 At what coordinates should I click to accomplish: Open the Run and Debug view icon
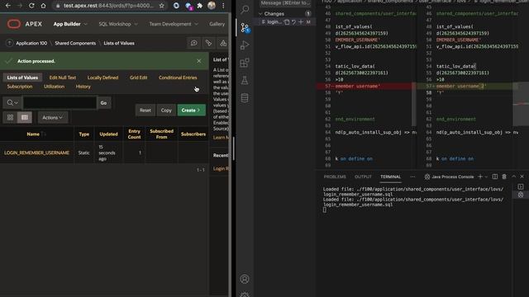coord(245,45)
